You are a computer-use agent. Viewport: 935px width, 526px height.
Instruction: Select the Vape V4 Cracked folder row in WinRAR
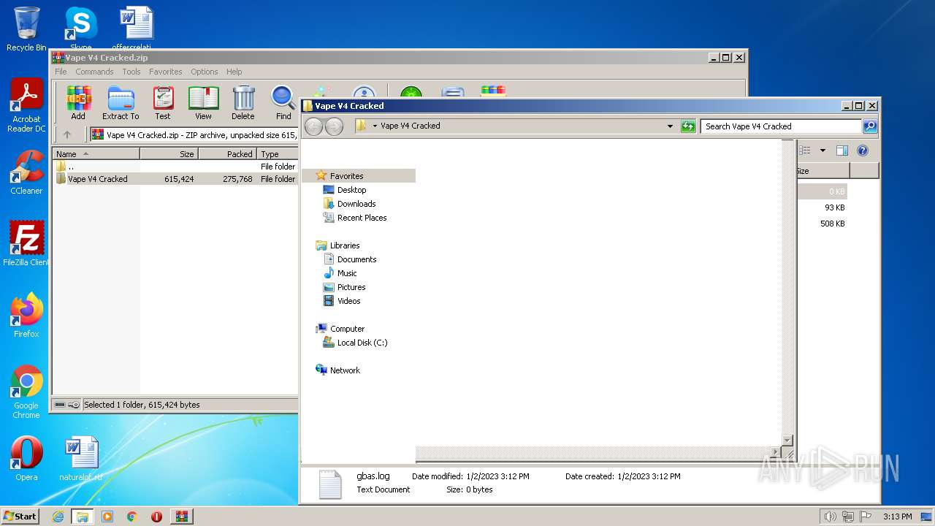tap(175, 179)
